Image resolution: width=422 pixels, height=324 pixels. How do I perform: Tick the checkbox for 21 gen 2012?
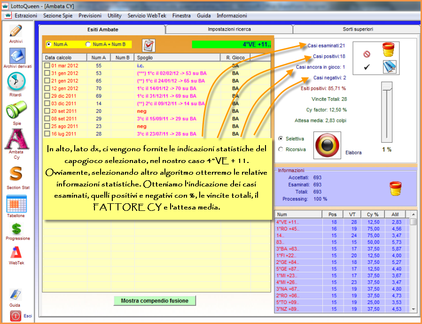tap(47, 80)
